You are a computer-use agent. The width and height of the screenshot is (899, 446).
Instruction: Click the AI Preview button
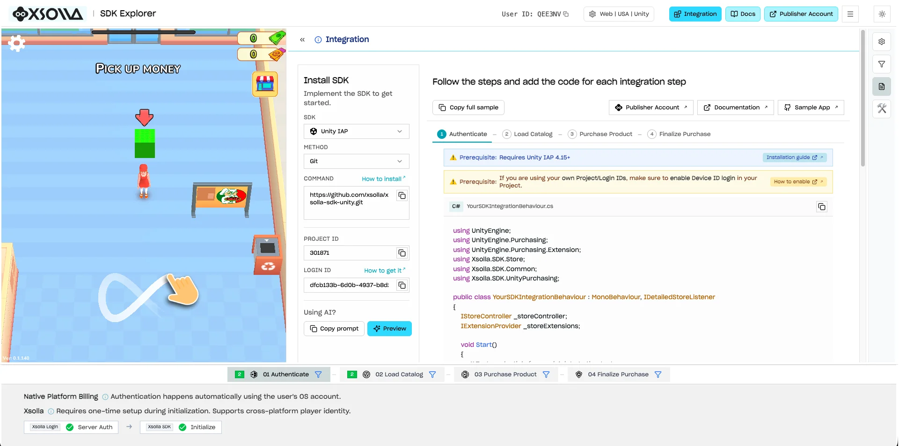(x=389, y=329)
